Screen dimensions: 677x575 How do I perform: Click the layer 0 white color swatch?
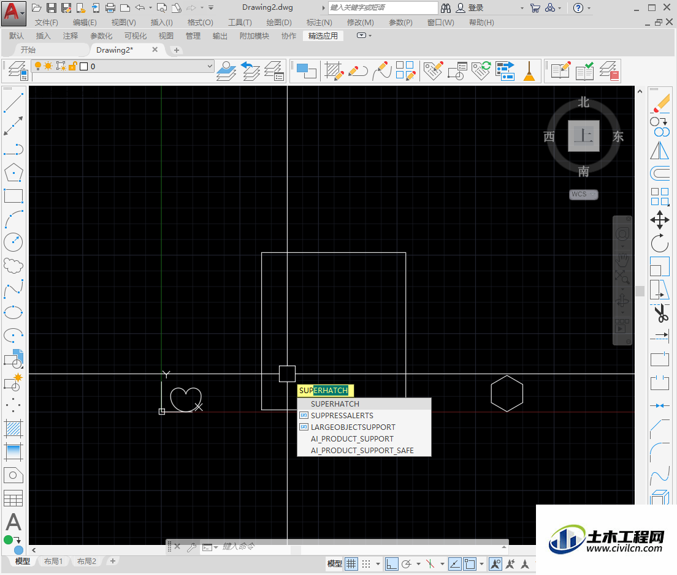pyautogui.click(x=84, y=66)
